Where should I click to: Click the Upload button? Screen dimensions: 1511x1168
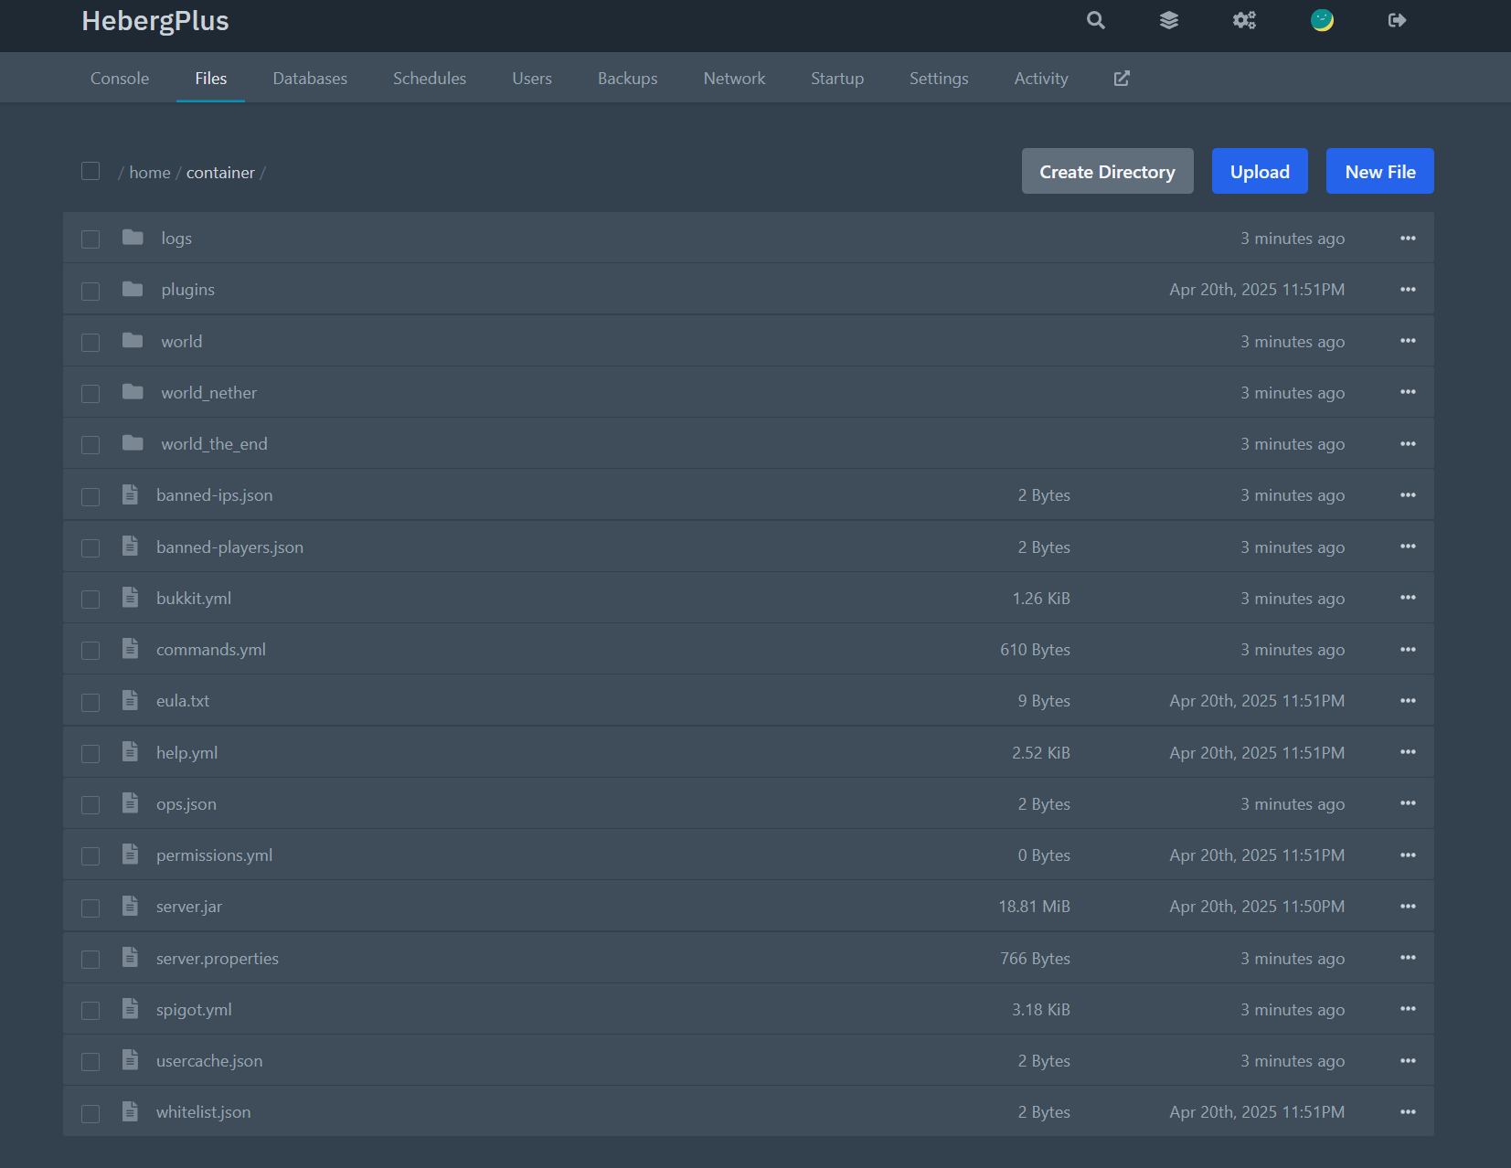pos(1259,172)
